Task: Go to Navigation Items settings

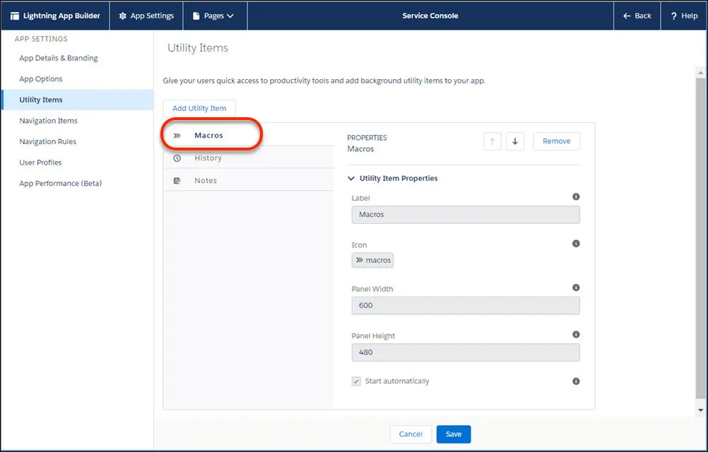Action: [48, 121]
